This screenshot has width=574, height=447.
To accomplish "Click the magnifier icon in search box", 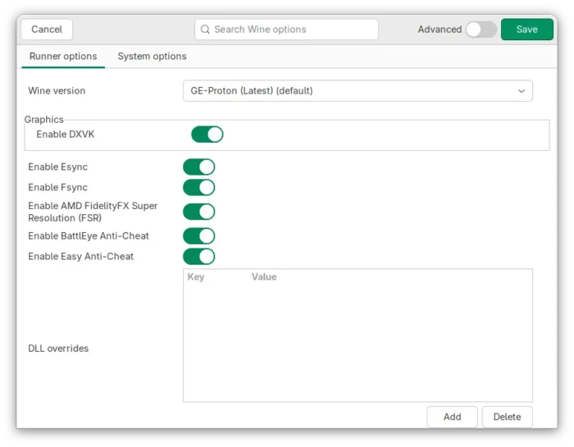I will 205,30.
